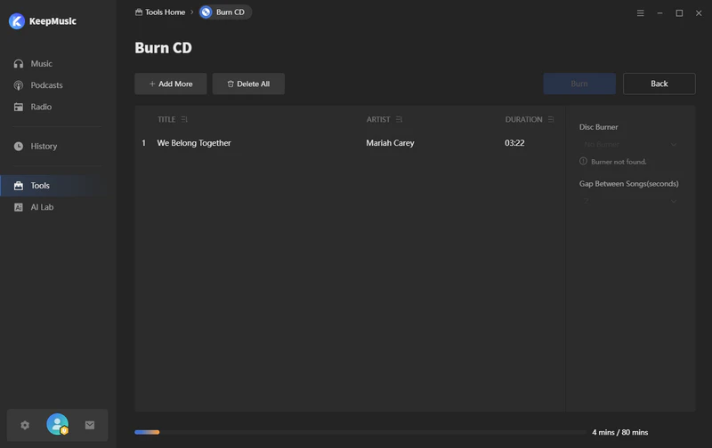Click the AI Lab icon

click(x=19, y=207)
